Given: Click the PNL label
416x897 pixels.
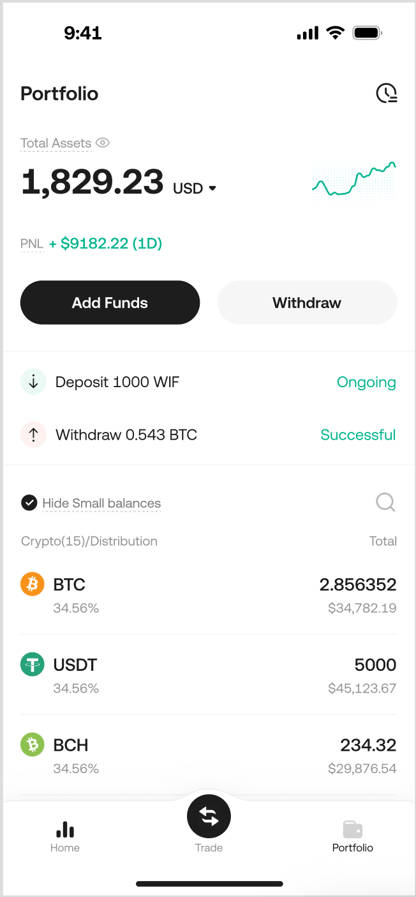Looking at the screenshot, I should pyautogui.click(x=31, y=243).
